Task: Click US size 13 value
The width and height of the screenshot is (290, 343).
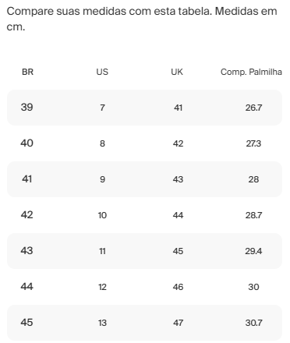Action: click(x=102, y=323)
